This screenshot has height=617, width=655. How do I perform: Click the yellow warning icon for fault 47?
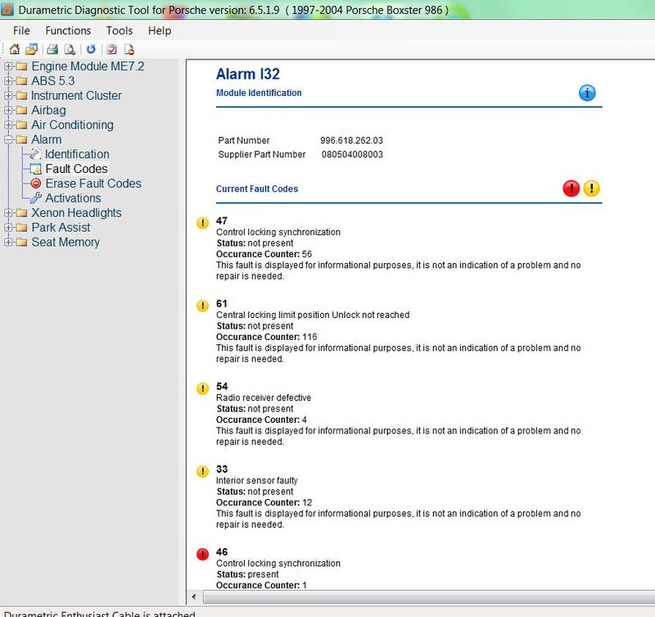pos(202,223)
